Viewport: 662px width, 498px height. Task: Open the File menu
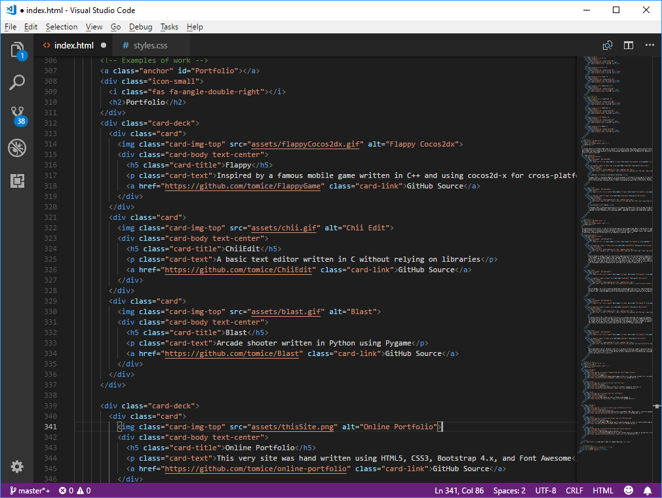click(x=10, y=27)
